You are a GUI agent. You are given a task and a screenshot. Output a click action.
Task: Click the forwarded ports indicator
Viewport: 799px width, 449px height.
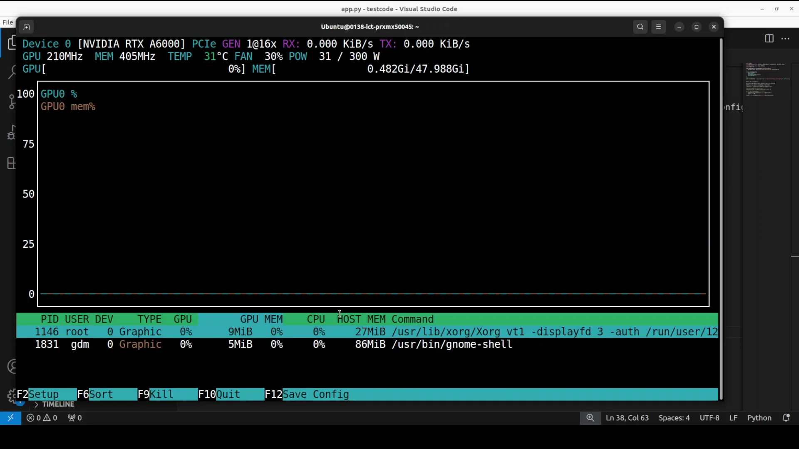coord(75,418)
